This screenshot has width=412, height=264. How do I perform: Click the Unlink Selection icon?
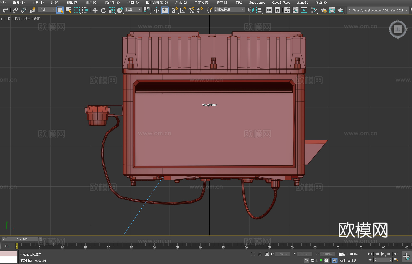24,10
